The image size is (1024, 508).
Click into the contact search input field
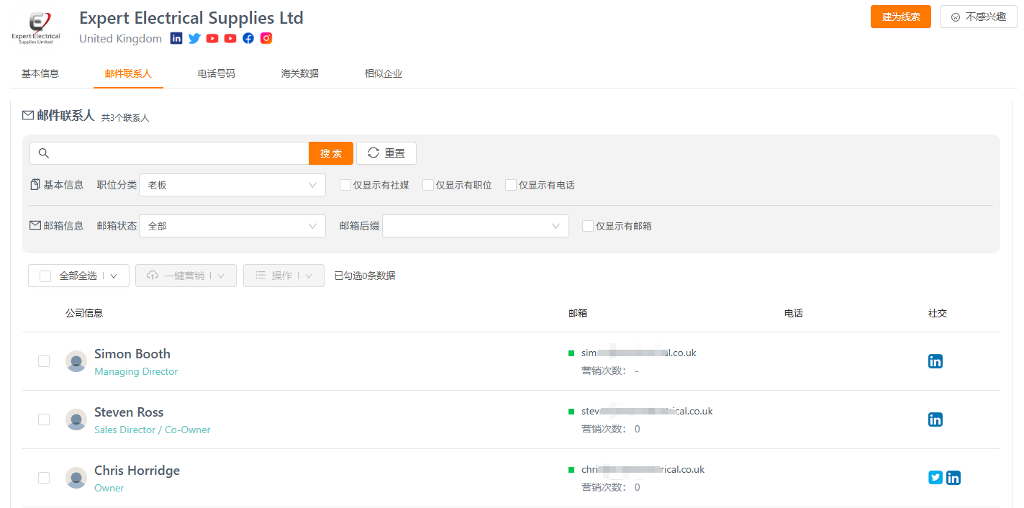(169, 153)
